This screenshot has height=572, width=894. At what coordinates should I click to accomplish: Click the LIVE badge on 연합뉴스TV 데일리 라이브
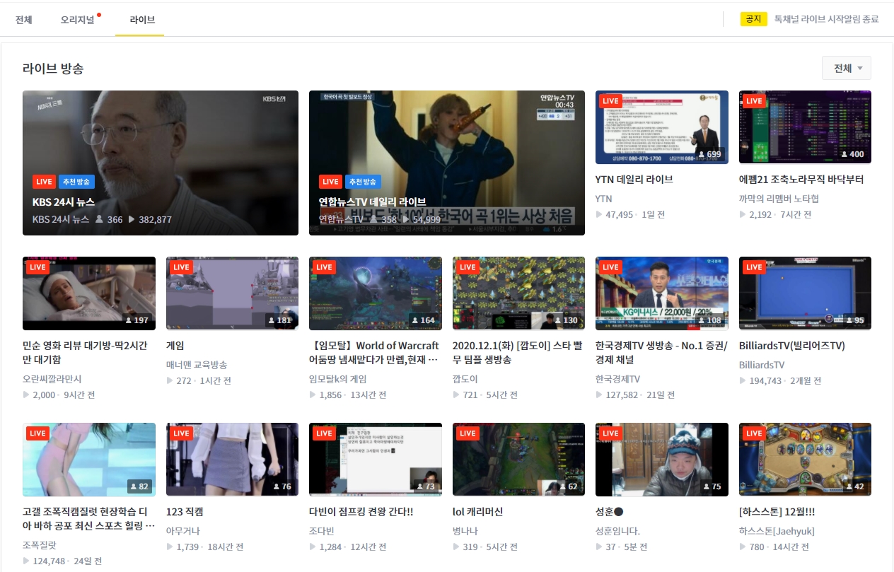[330, 182]
